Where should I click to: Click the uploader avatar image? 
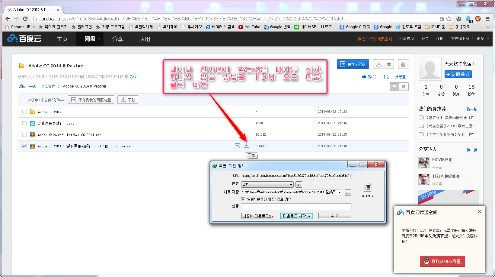[430, 69]
